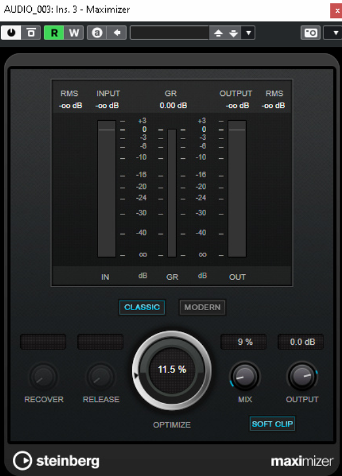Click the MIX knob

tap(245, 377)
